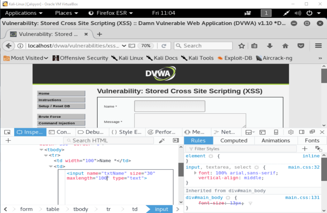
Task: Click the eyedropper color picker icon
Action: 162,140
